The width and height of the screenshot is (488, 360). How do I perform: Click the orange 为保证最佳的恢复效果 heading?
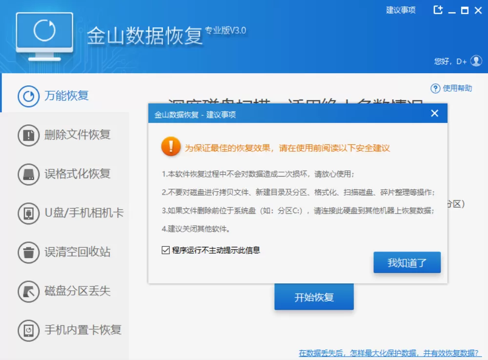(287, 148)
